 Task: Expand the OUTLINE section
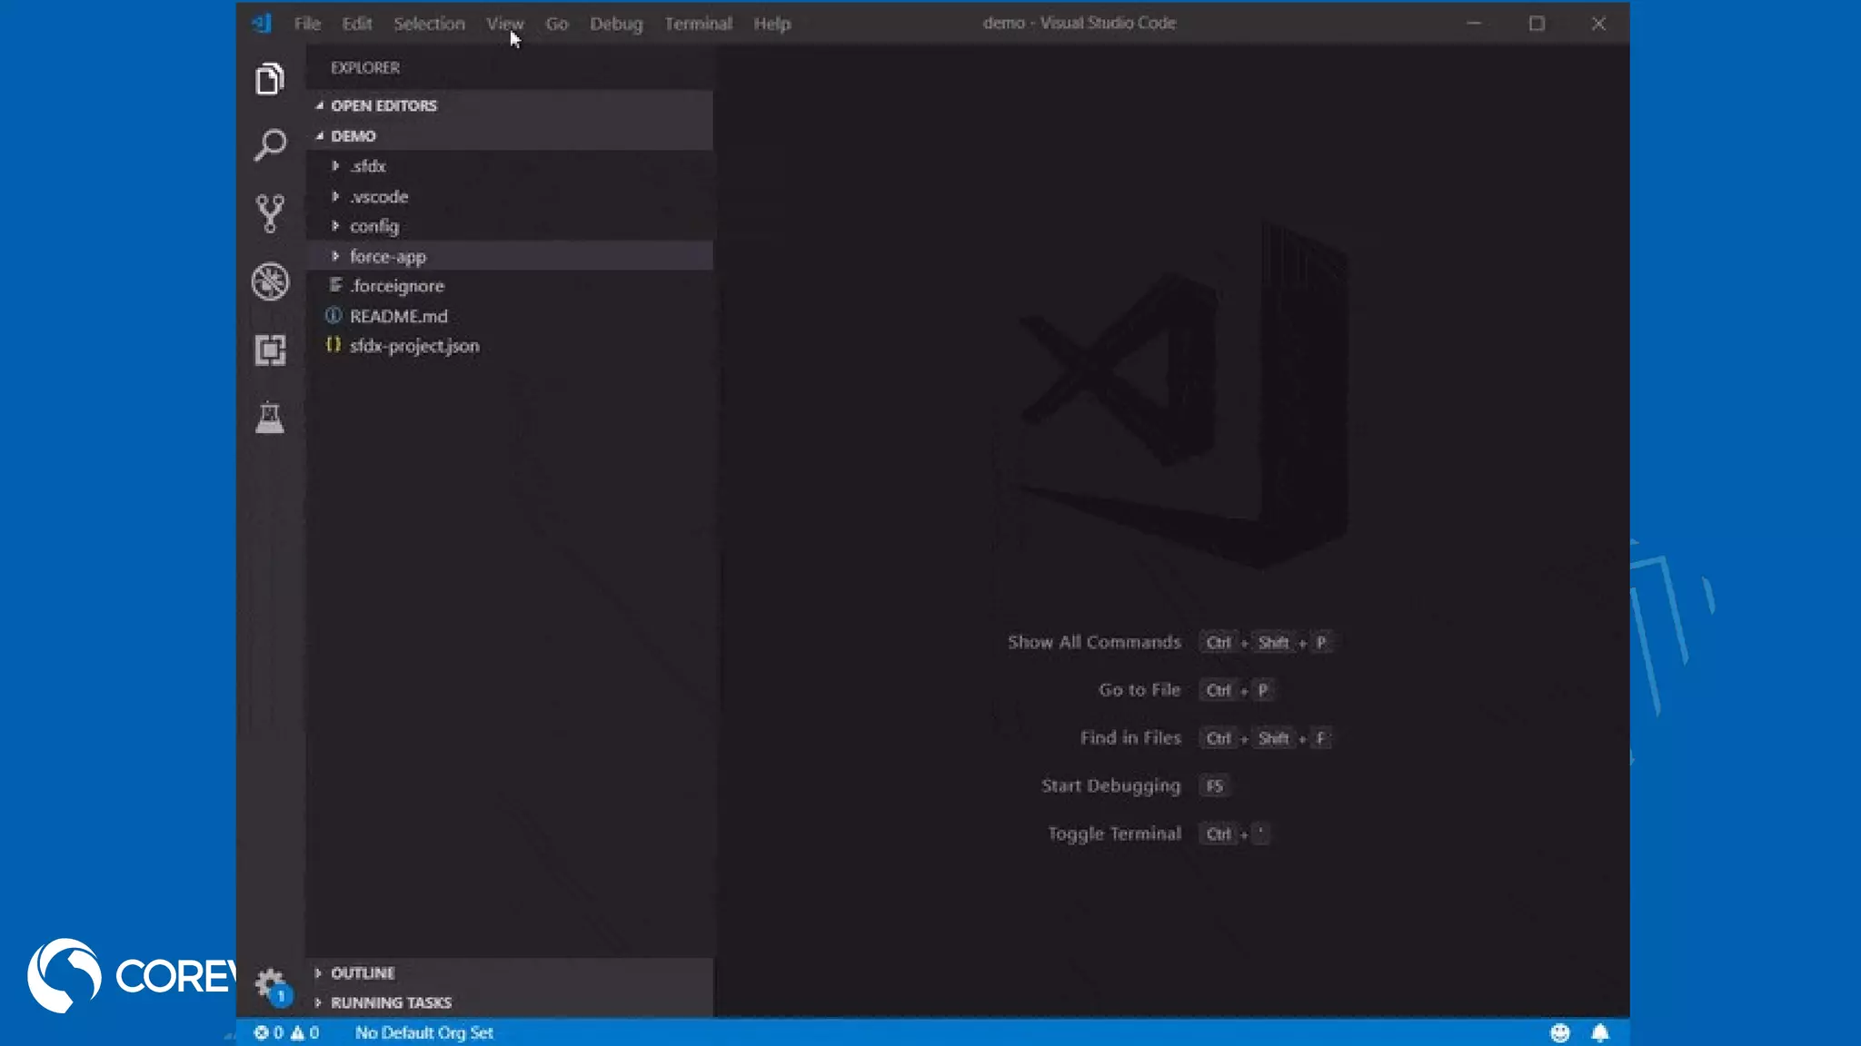pos(363,972)
